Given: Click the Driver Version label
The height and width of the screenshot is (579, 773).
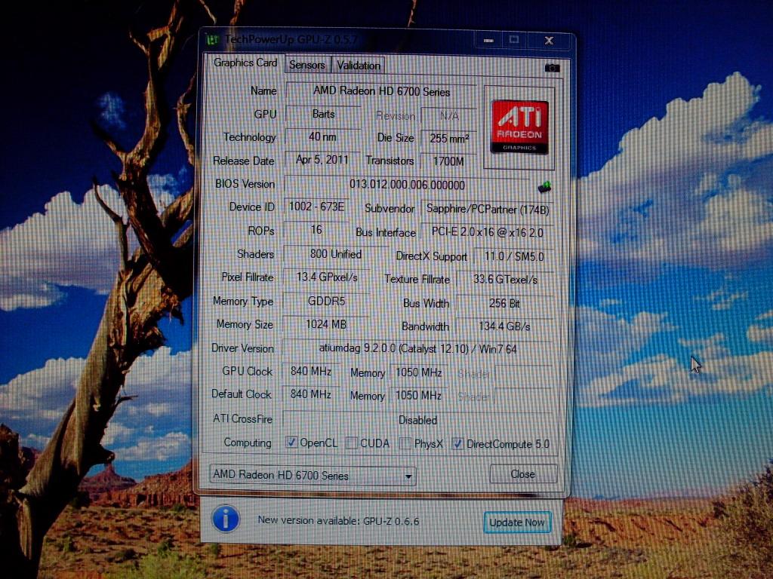Looking at the screenshot, I should tap(242, 348).
